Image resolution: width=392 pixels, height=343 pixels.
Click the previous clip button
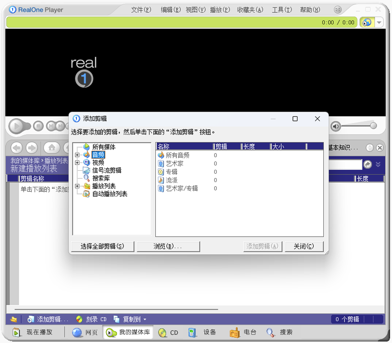[x=51, y=126]
